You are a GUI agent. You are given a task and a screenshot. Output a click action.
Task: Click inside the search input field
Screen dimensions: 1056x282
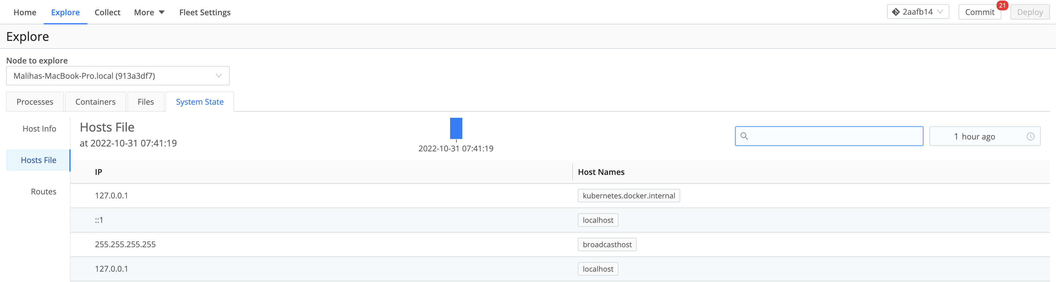(828, 136)
